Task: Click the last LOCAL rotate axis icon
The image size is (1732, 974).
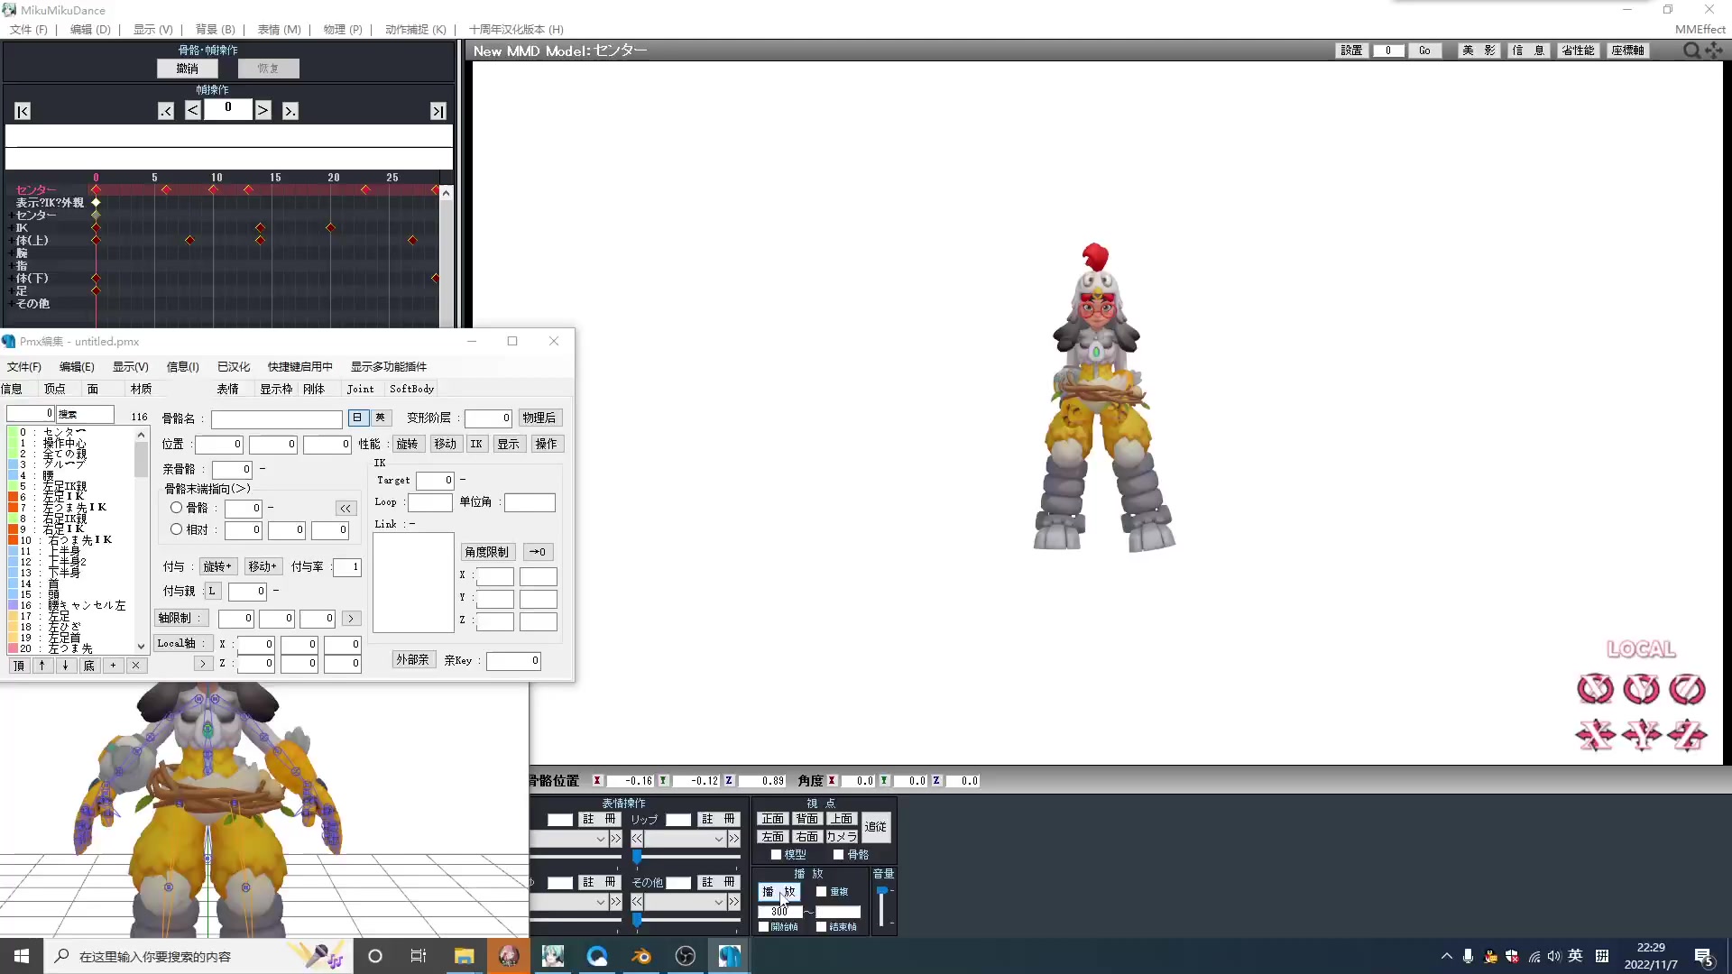Action: (1687, 689)
